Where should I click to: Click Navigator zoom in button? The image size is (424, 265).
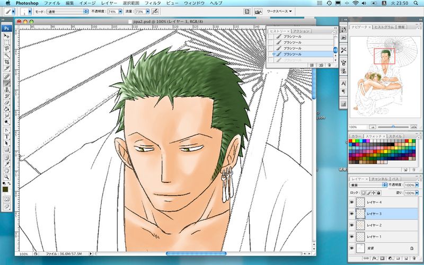point(414,127)
